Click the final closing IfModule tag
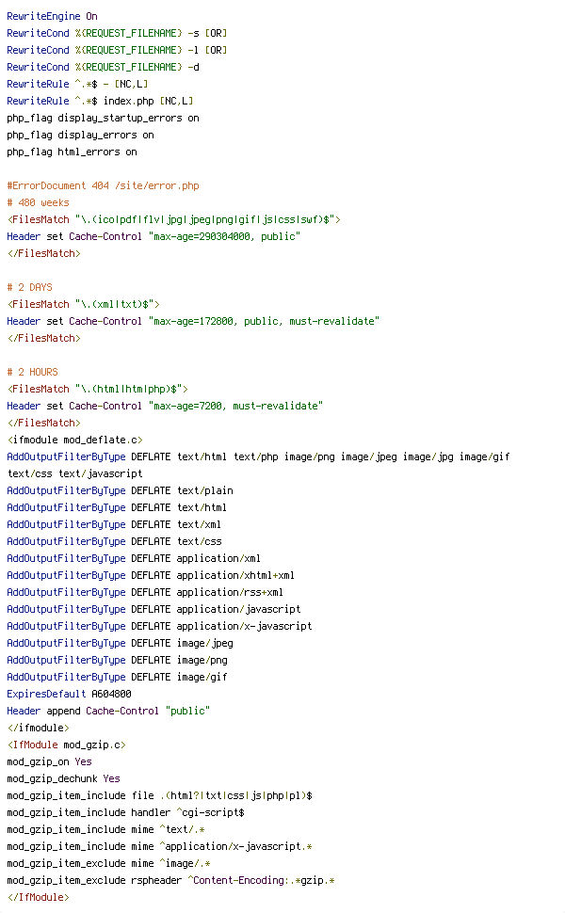 38,897
